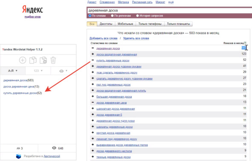Open the 'Метрика' link in top navigation
The height and width of the screenshot is (161, 252).
(123, 2)
